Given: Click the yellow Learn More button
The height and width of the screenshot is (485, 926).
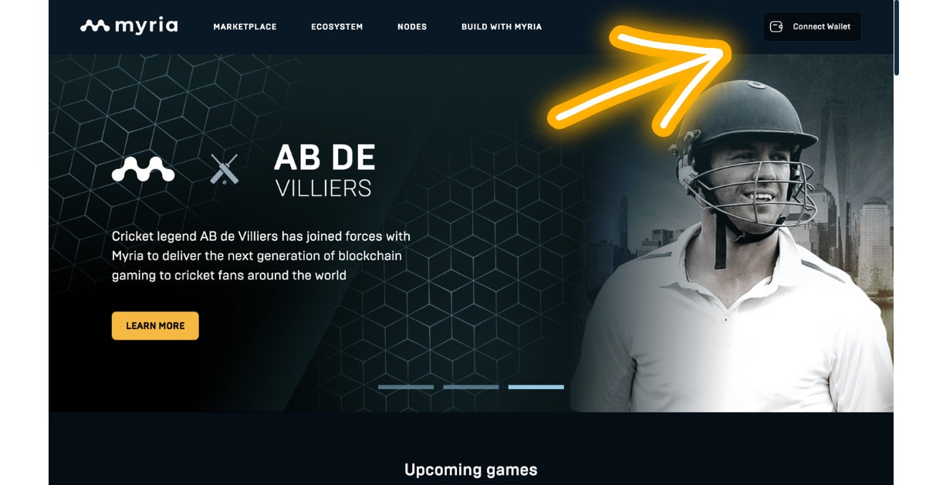Looking at the screenshot, I should pos(155,326).
